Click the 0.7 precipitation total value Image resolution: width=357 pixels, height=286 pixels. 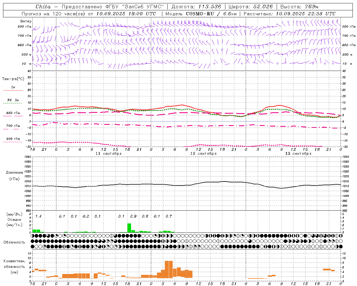click(x=169, y=216)
